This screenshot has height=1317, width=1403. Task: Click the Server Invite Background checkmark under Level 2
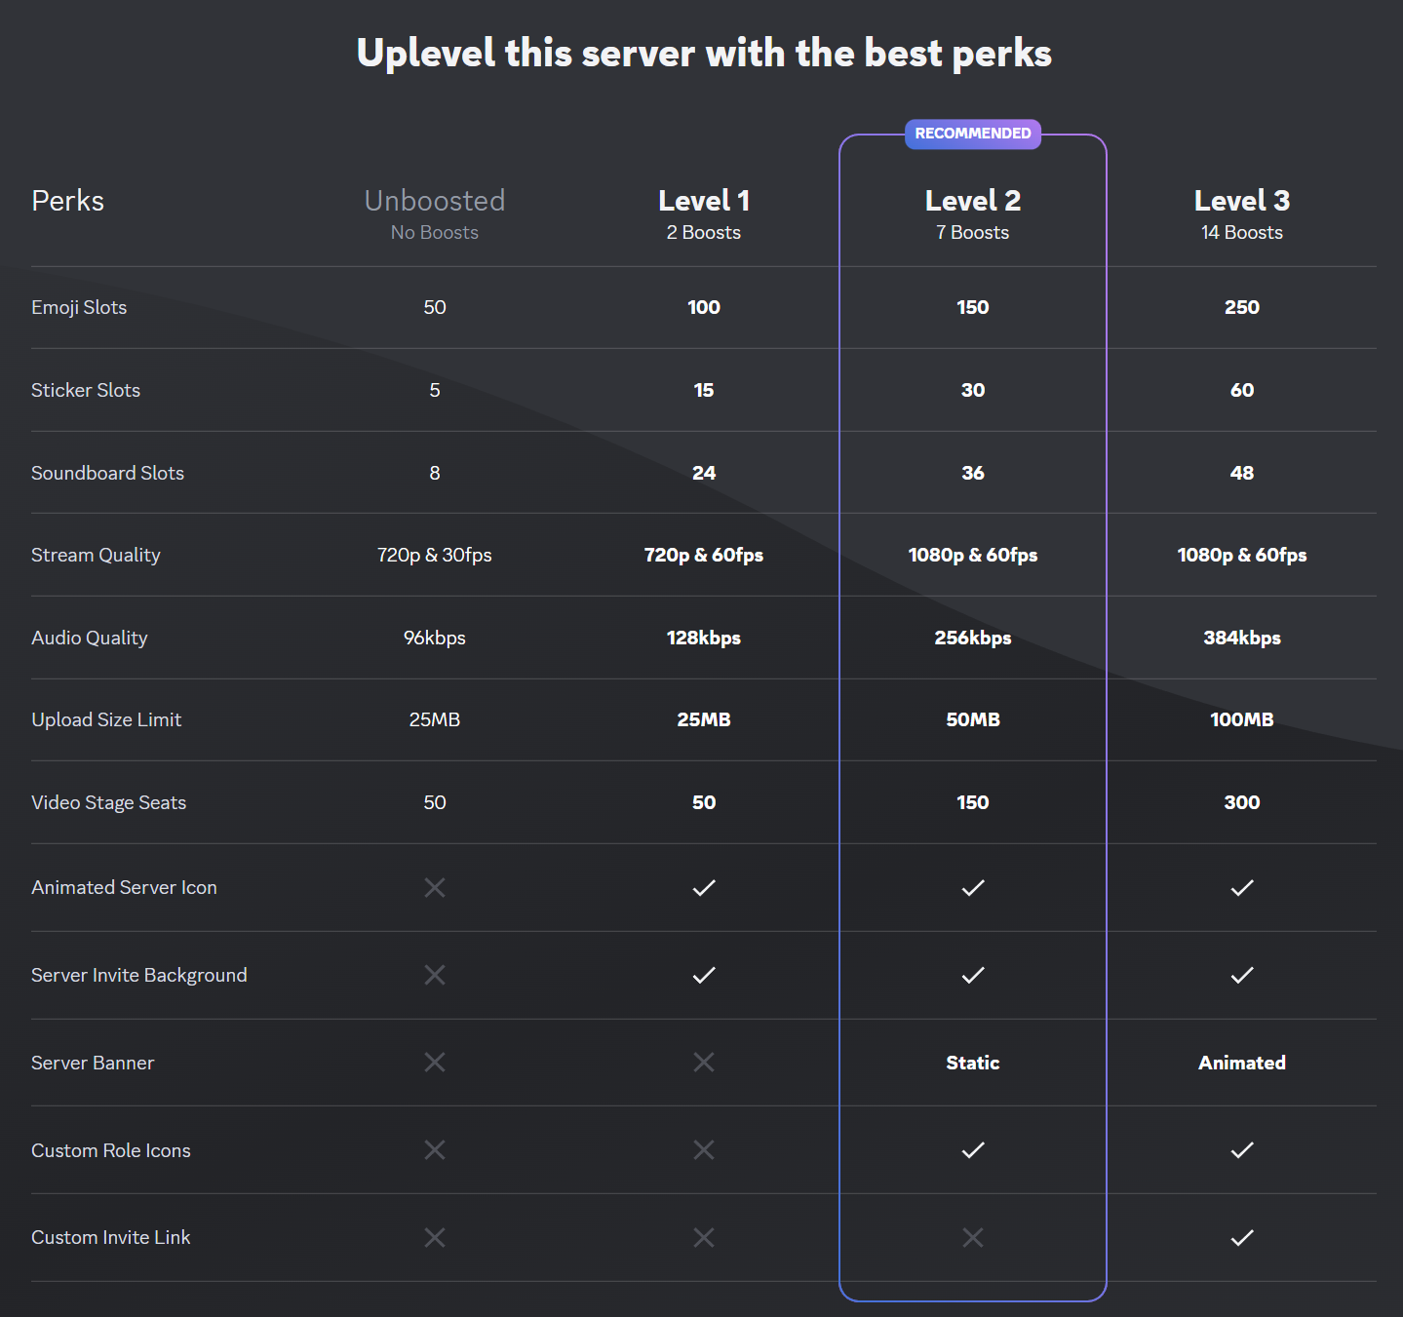coord(972,975)
